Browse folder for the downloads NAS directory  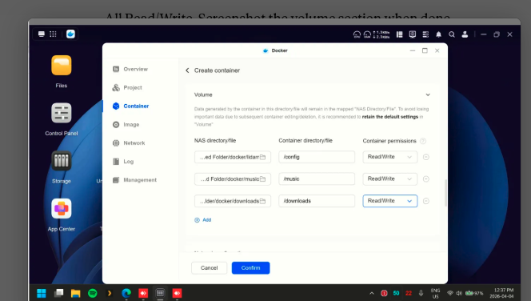(263, 202)
